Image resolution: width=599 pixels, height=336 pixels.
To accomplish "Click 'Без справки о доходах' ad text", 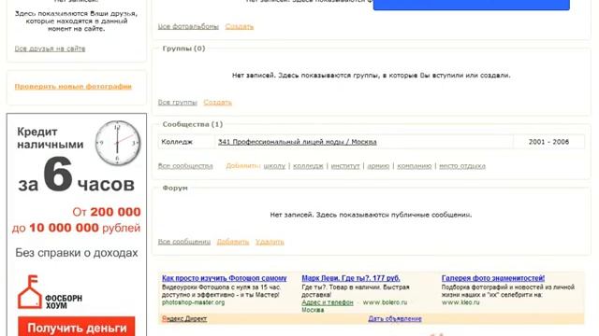I will coord(77,253).
